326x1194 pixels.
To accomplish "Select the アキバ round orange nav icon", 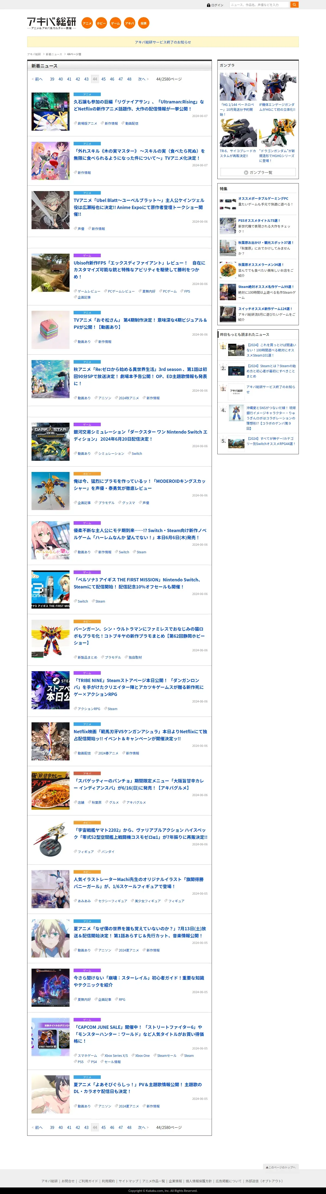I will [130, 23].
